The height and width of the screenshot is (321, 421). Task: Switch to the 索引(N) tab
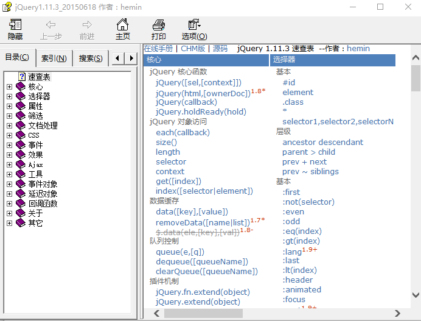pos(54,58)
